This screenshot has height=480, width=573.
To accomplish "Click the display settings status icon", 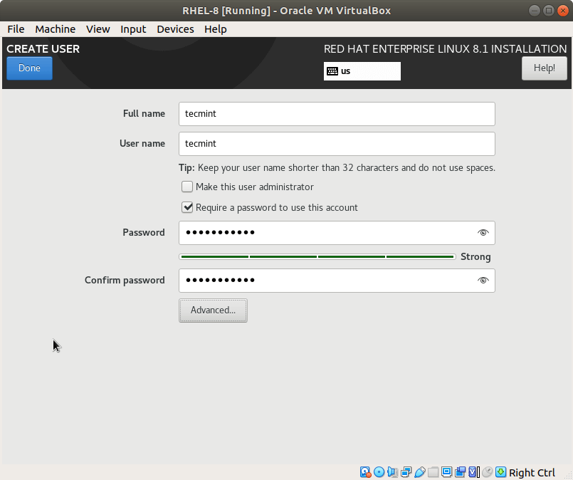I will [447, 472].
